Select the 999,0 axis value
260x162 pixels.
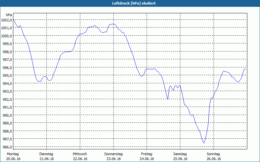(7, 44)
